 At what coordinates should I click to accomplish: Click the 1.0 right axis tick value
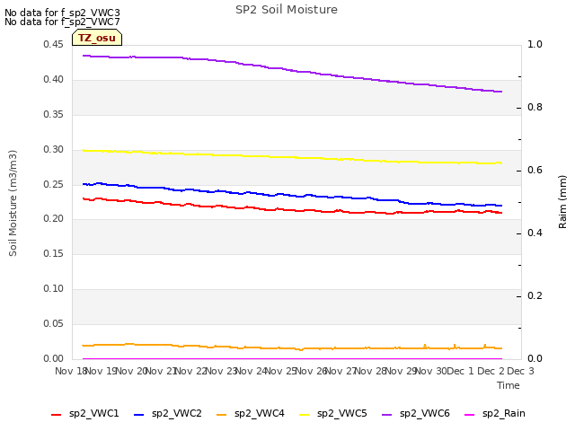[x=535, y=44]
